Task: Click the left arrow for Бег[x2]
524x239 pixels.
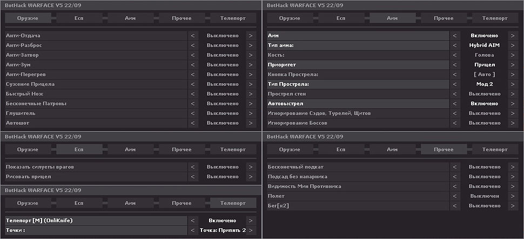Action: [x=455, y=206]
